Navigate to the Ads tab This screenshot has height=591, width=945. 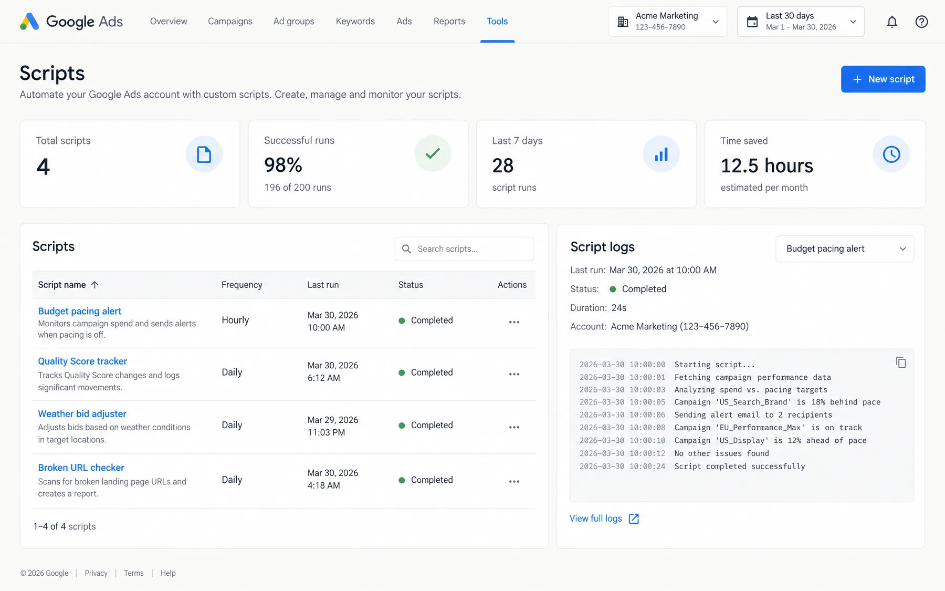pyautogui.click(x=404, y=22)
